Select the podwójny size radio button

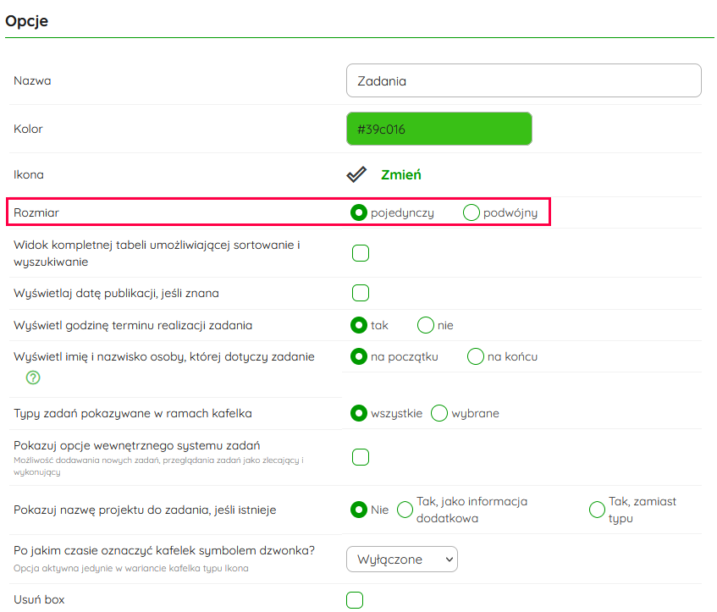pos(472,212)
